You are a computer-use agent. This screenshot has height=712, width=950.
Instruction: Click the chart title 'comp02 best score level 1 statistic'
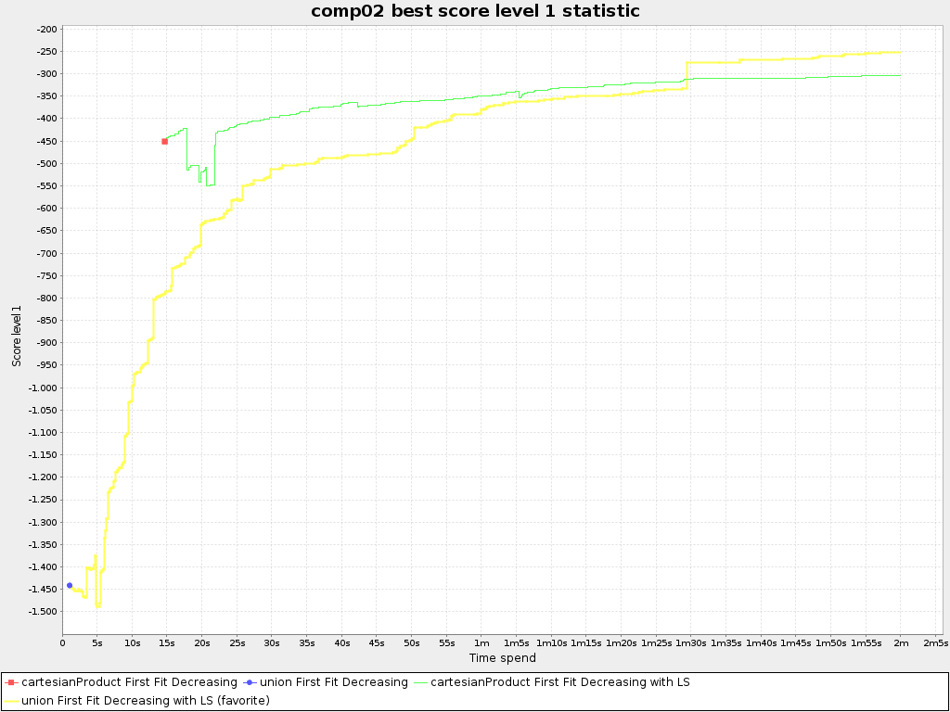coord(476,11)
